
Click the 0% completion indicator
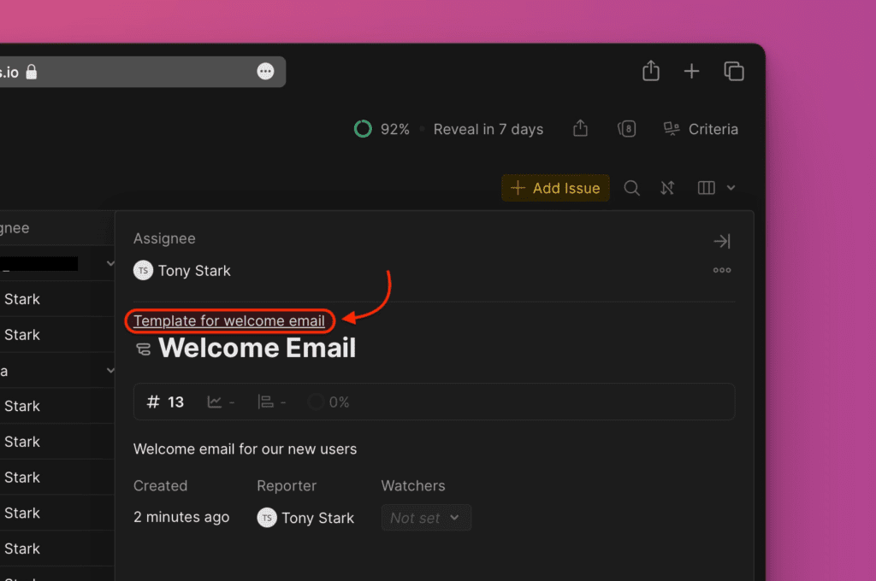coord(328,402)
